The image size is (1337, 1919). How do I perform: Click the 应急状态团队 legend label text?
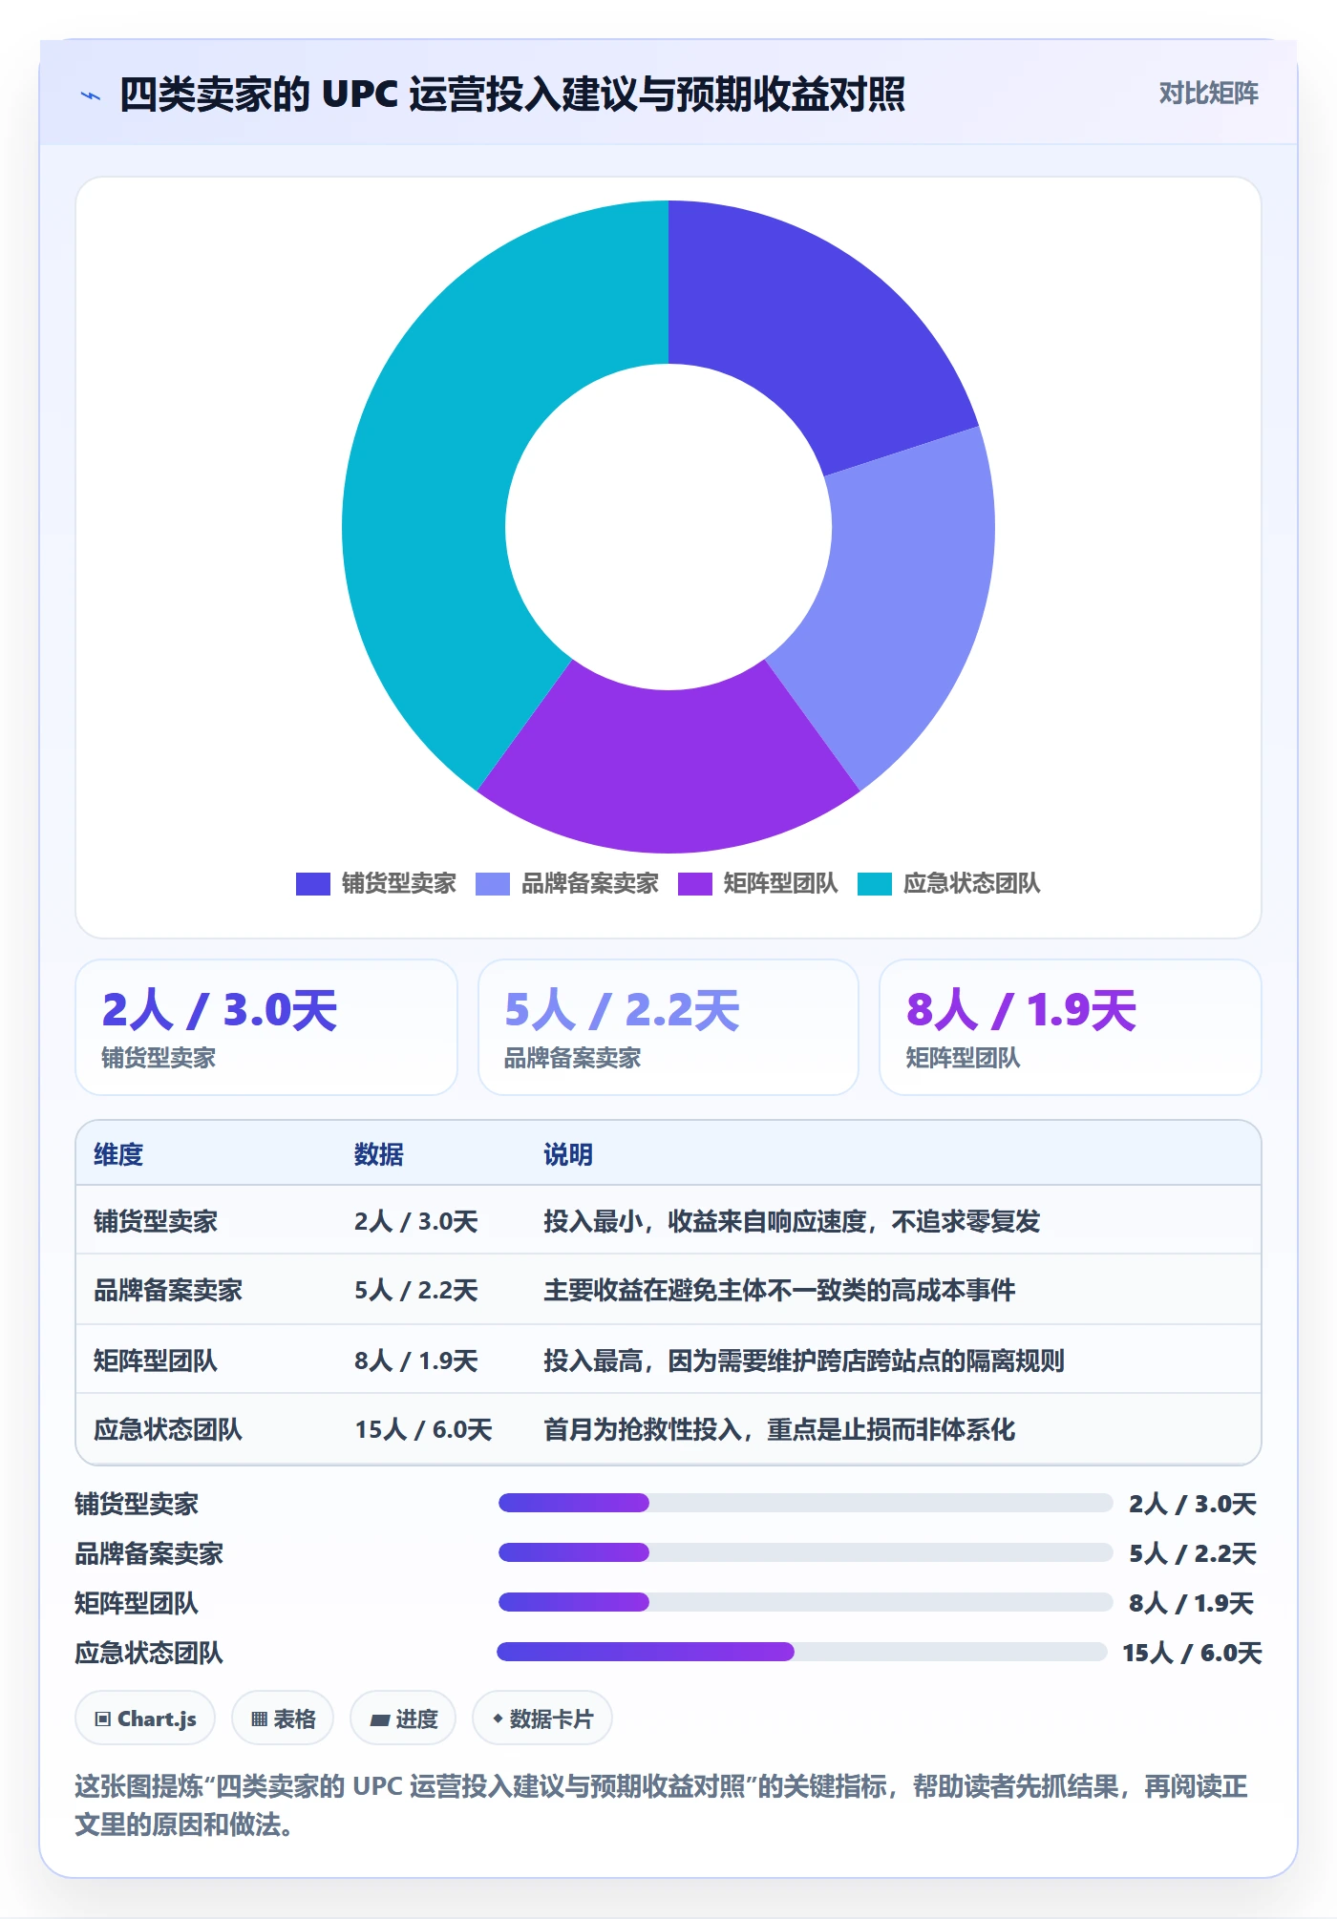(x=972, y=884)
